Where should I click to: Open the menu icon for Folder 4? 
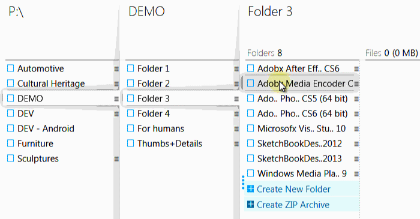pyautogui.click(x=236, y=114)
